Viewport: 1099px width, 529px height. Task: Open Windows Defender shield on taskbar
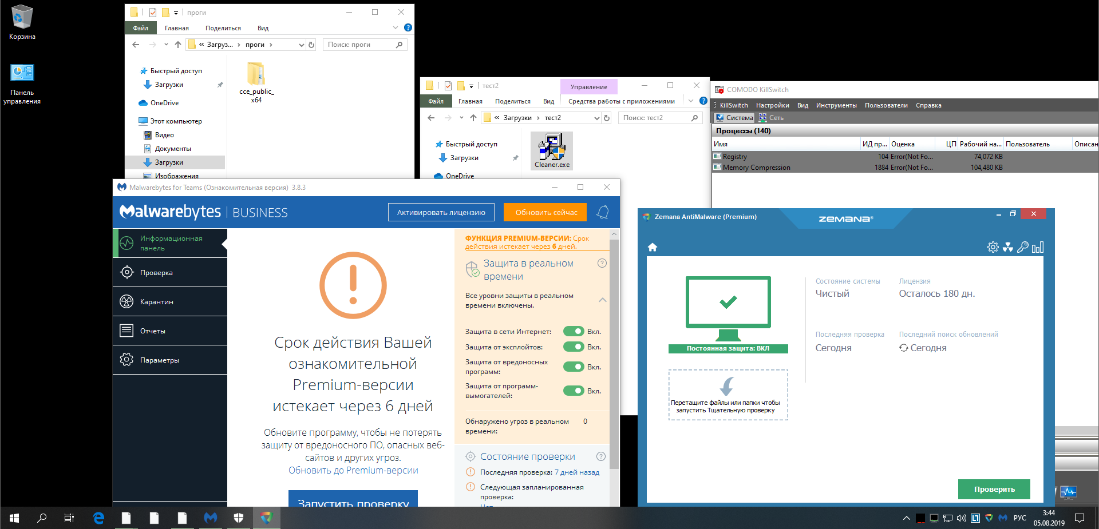tap(239, 518)
